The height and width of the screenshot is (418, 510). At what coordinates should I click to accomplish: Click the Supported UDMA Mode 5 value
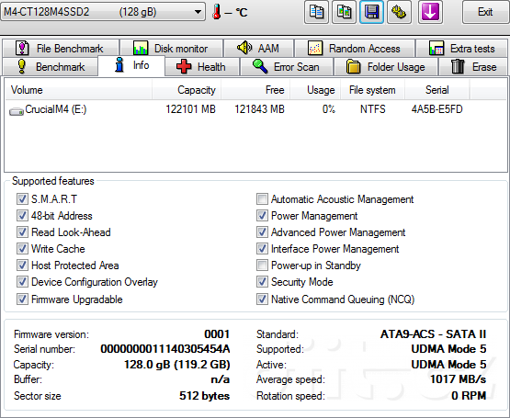tap(448, 349)
